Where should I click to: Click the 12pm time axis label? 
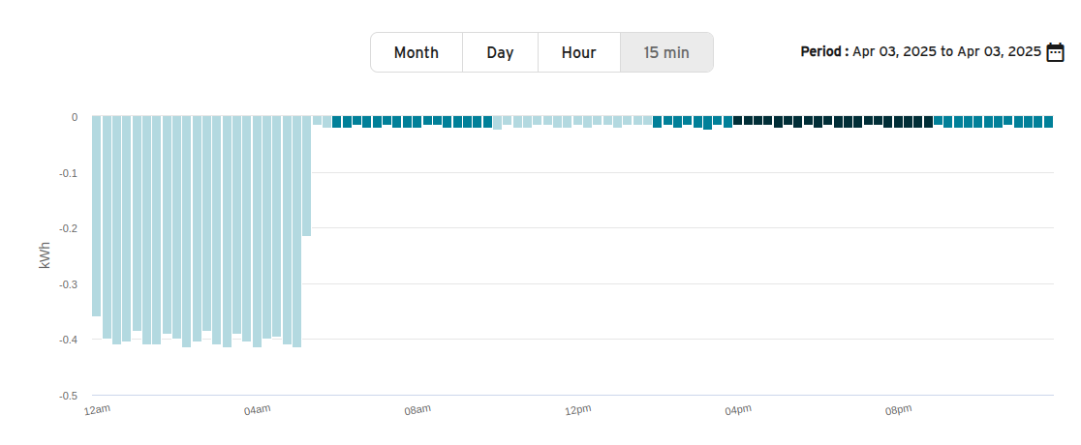(578, 410)
